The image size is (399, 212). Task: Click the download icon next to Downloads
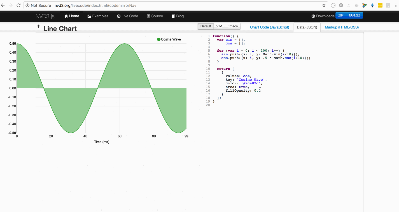(313, 16)
